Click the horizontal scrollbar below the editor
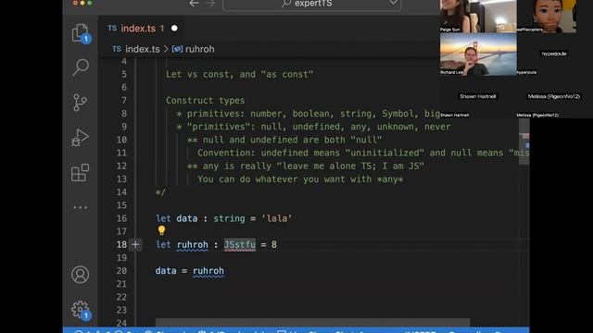The width and height of the screenshot is (593, 333). tap(313, 322)
